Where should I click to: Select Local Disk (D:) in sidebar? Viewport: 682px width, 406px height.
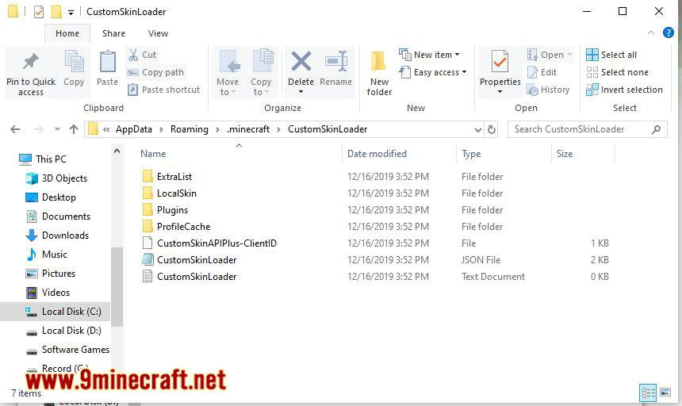pyautogui.click(x=71, y=331)
